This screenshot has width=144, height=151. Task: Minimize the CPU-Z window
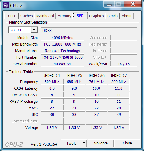[109, 4]
